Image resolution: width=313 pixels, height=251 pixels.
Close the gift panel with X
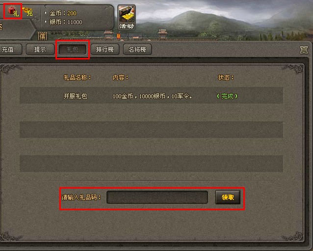(x=304, y=50)
